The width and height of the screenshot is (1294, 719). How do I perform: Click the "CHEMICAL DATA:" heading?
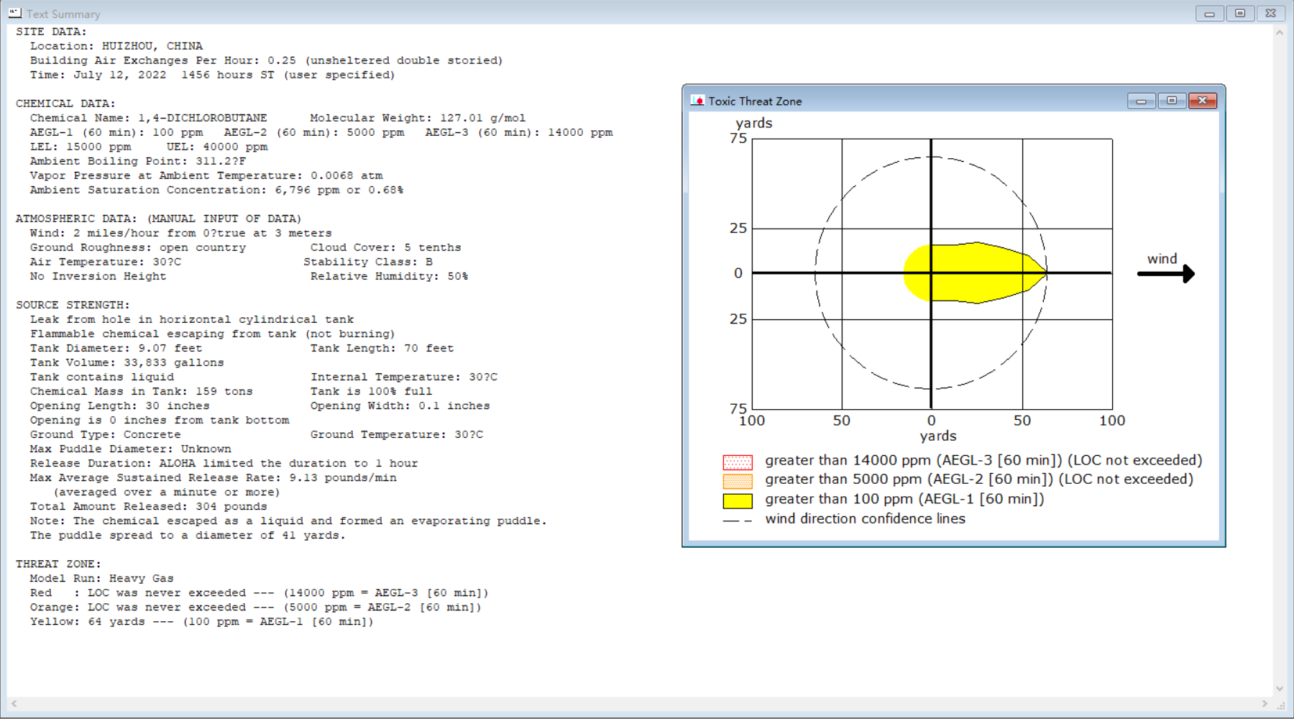click(65, 104)
